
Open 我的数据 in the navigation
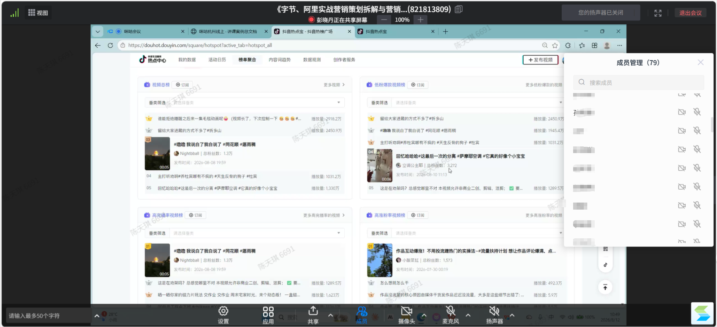click(x=187, y=60)
